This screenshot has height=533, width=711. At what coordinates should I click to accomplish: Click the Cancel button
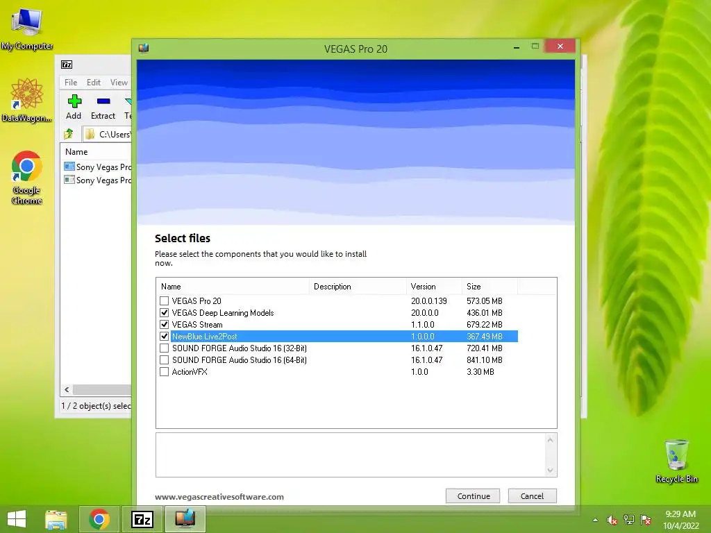point(532,496)
